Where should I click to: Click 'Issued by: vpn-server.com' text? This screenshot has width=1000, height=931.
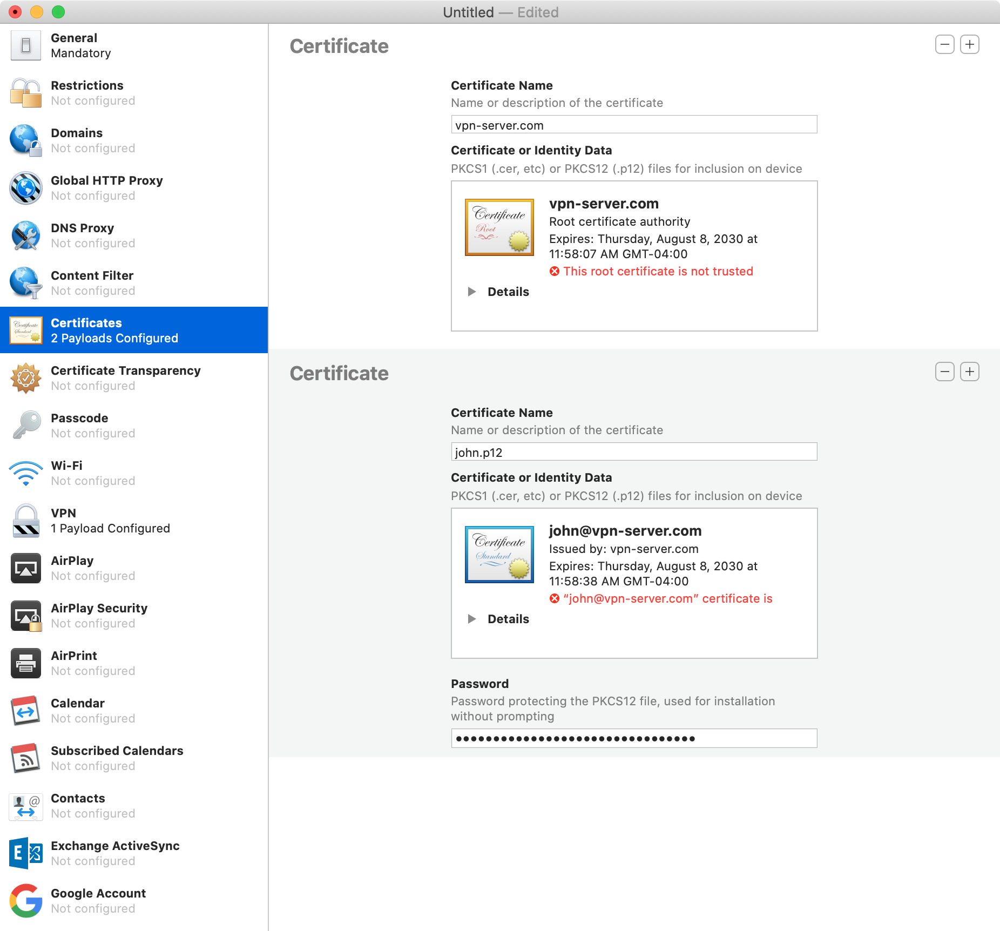(x=624, y=549)
